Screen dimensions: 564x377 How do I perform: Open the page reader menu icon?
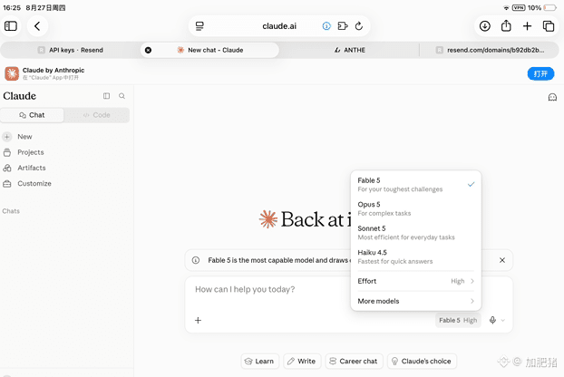(x=199, y=26)
